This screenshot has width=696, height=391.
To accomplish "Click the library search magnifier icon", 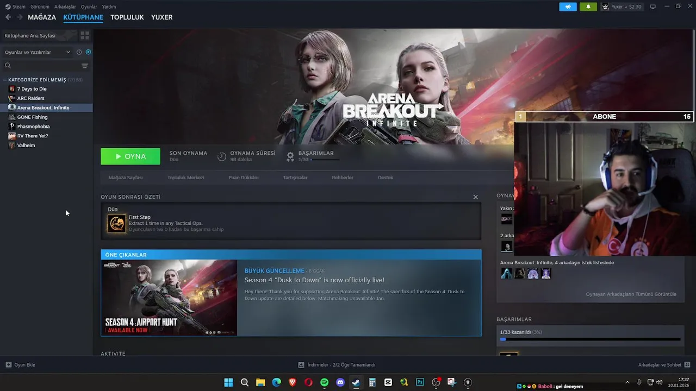I will point(8,66).
